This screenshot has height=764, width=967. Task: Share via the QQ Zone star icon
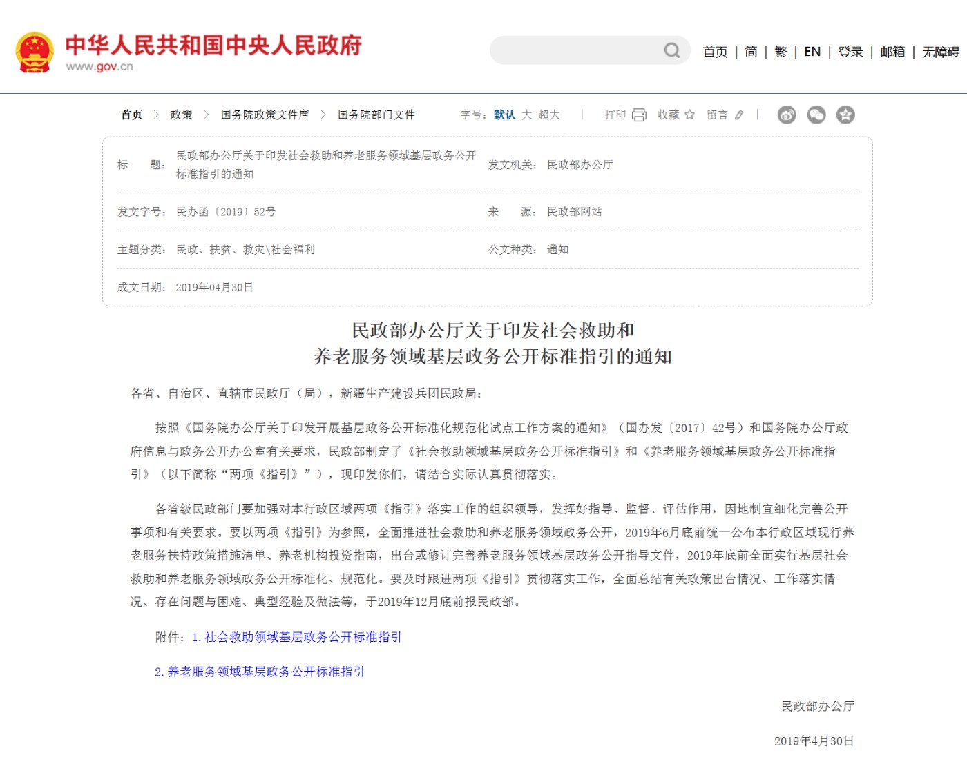click(x=845, y=115)
